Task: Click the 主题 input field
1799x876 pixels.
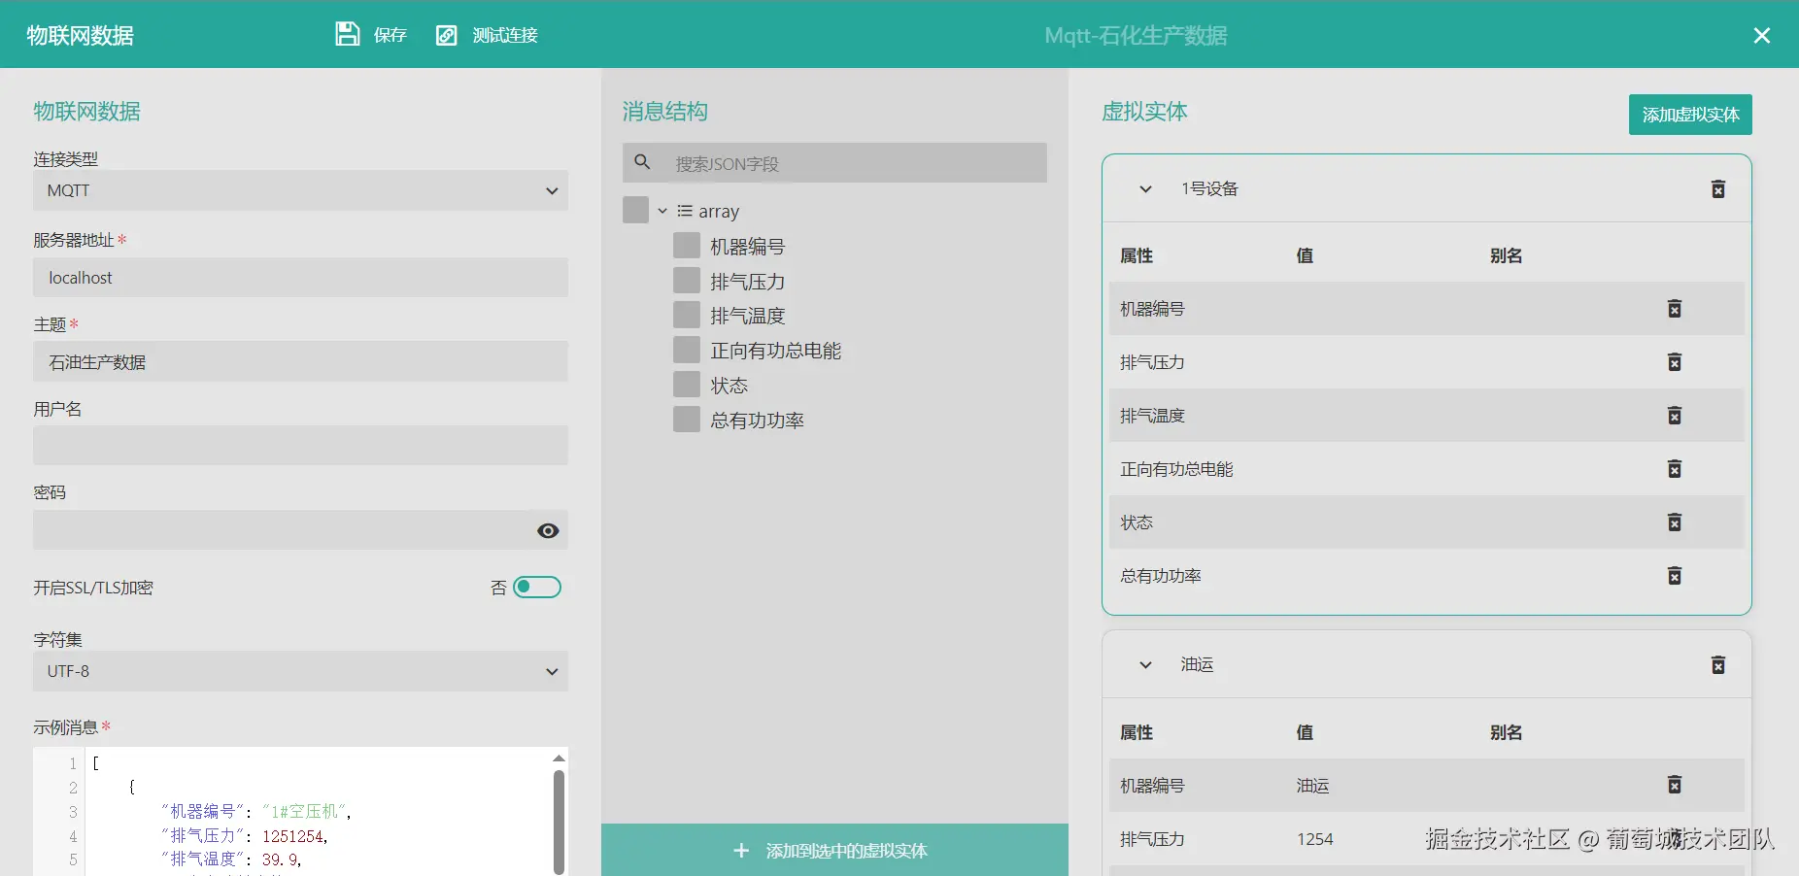Action: click(300, 361)
